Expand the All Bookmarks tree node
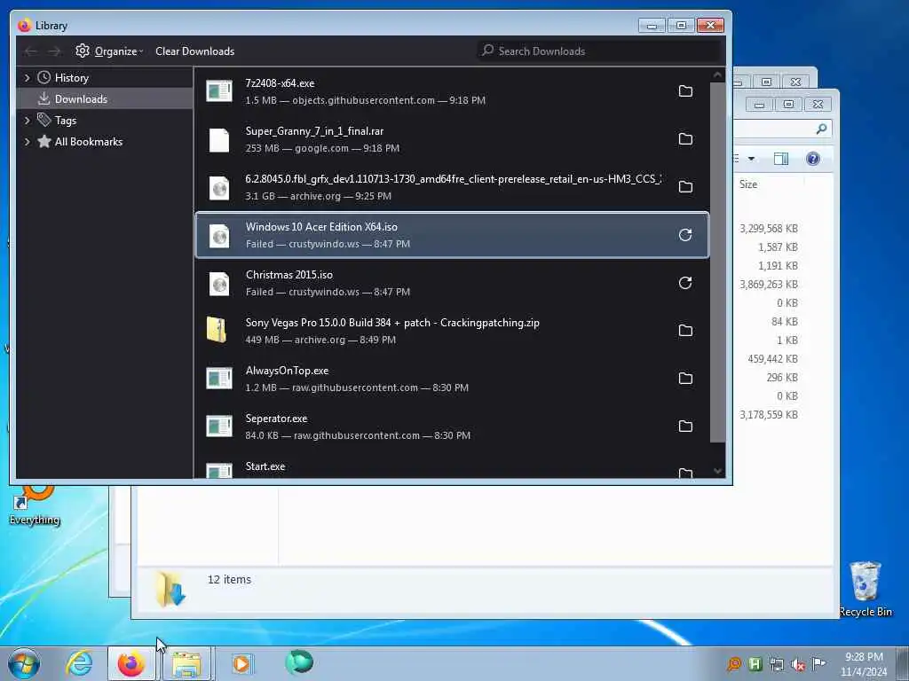Image resolution: width=909 pixels, height=681 pixels. [x=27, y=142]
